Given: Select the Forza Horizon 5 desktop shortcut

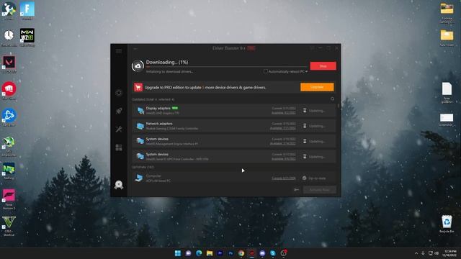Looking at the screenshot, I should [x=9, y=199].
